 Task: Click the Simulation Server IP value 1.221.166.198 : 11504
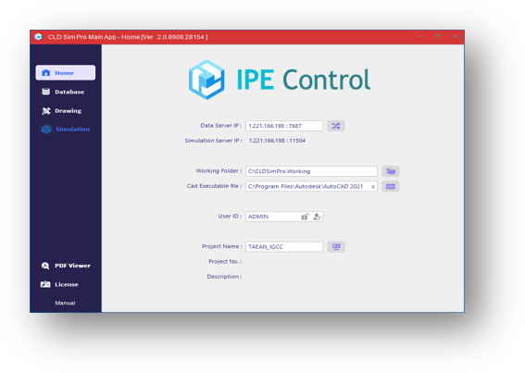tap(277, 141)
